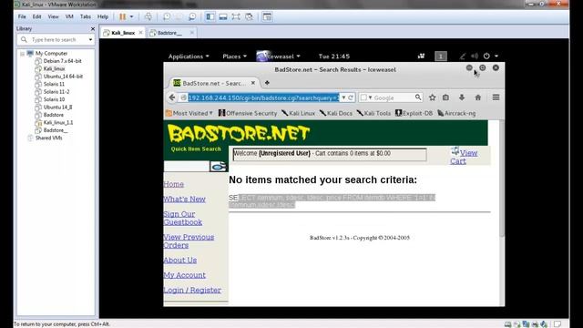Click the browser back button
Screen dimensions: 583x328
tap(172, 97)
